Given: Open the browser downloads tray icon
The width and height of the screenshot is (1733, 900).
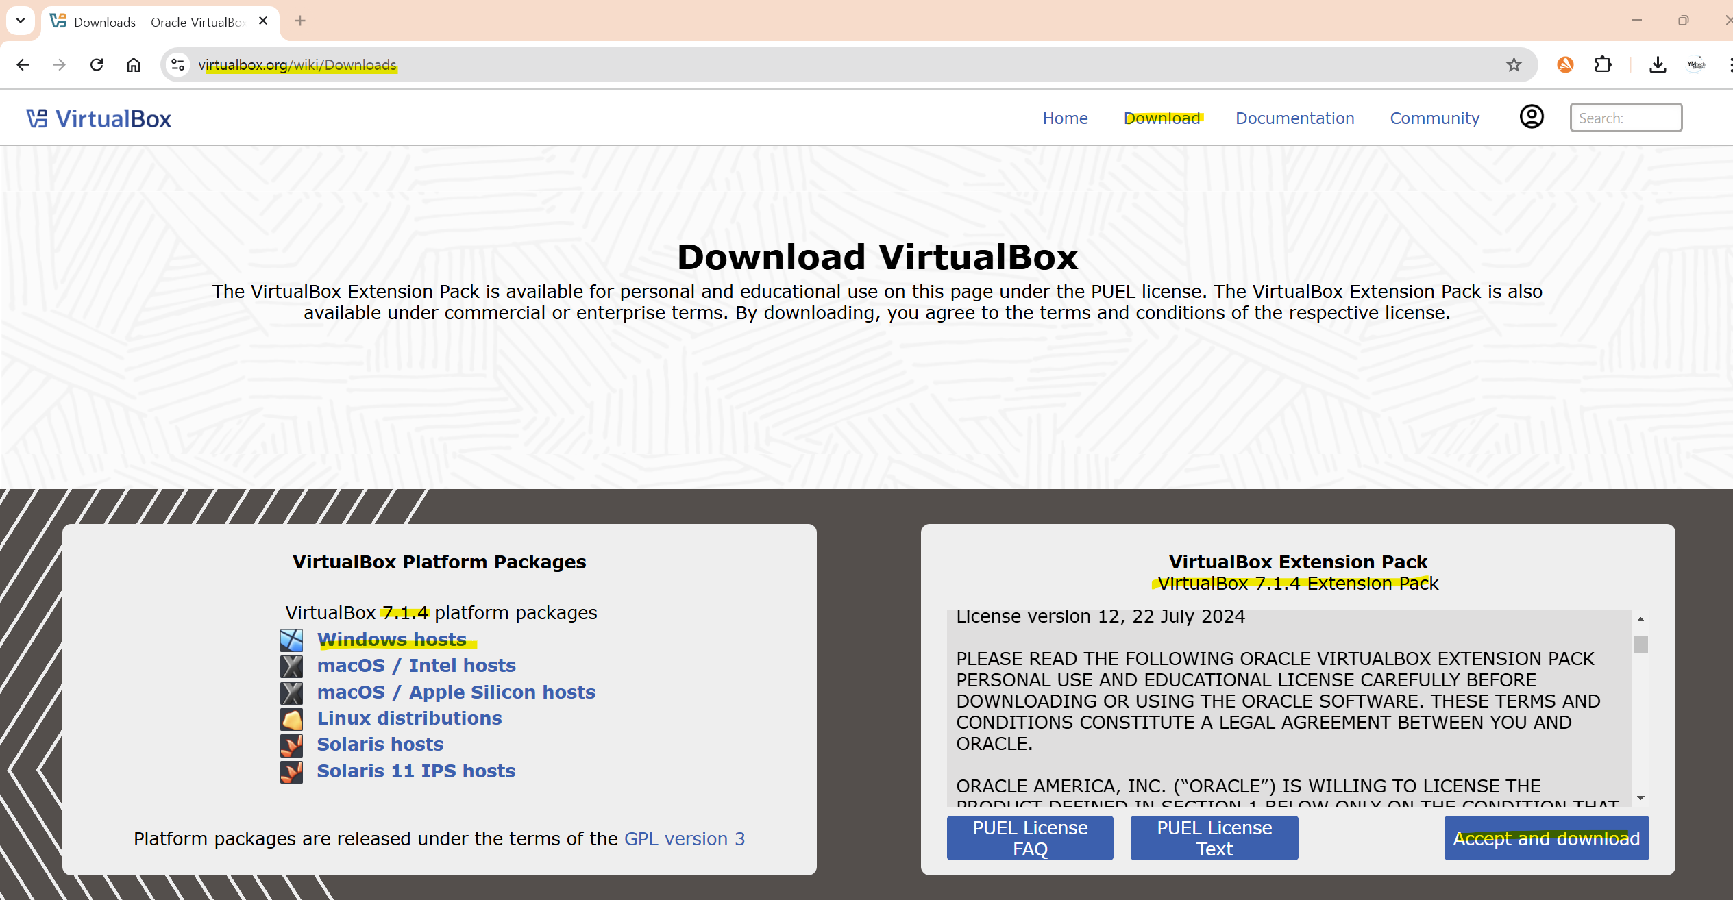Looking at the screenshot, I should click(x=1657, y=65).
